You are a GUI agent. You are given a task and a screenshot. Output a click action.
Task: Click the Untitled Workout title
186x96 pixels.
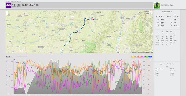pos(17,7)
